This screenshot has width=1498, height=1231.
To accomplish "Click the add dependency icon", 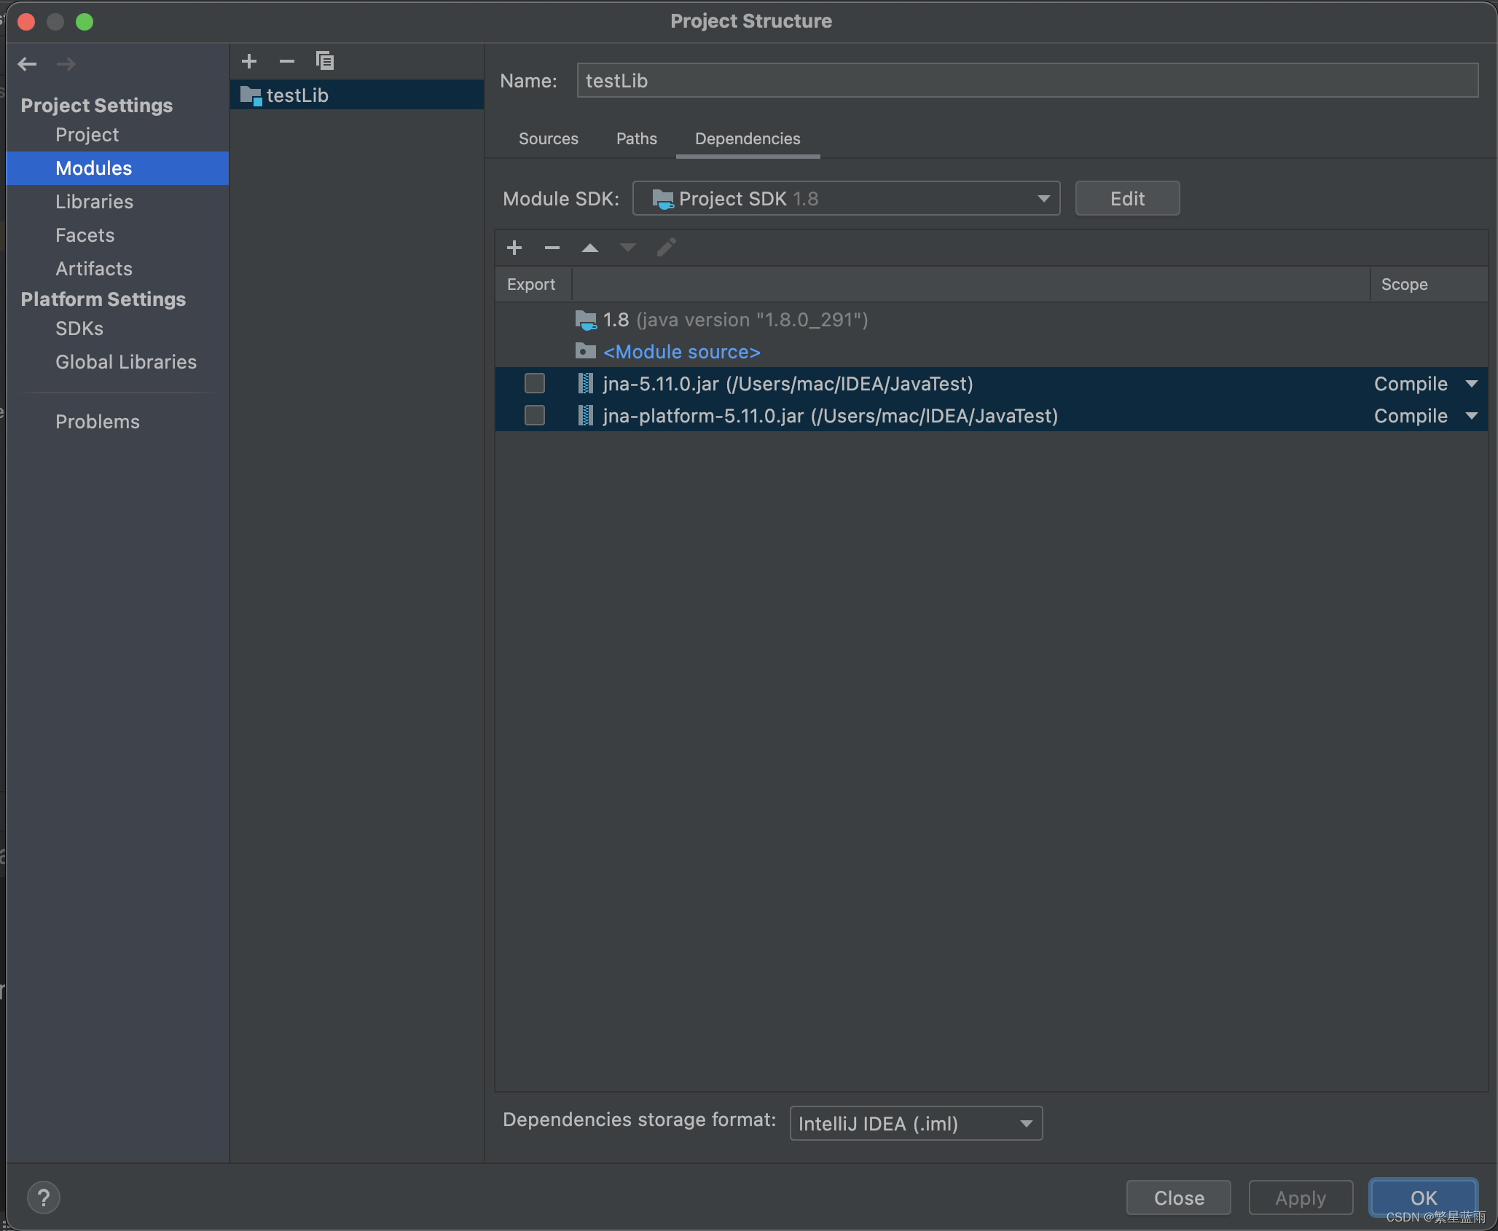I will 514,248.
